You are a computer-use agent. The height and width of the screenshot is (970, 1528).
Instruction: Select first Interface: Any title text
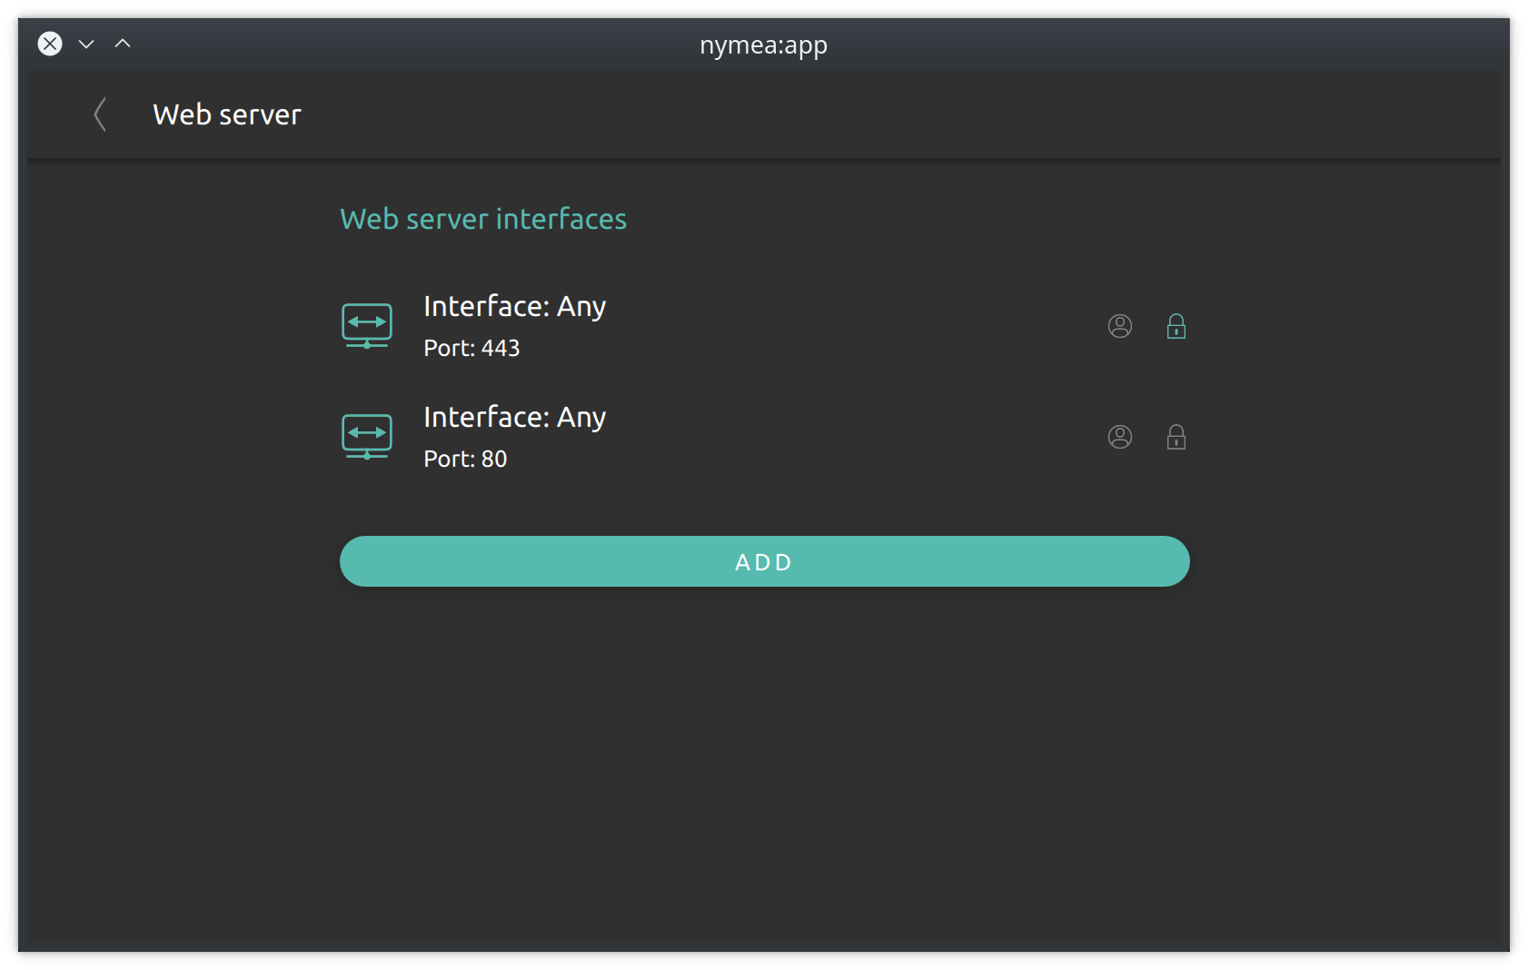514,306
